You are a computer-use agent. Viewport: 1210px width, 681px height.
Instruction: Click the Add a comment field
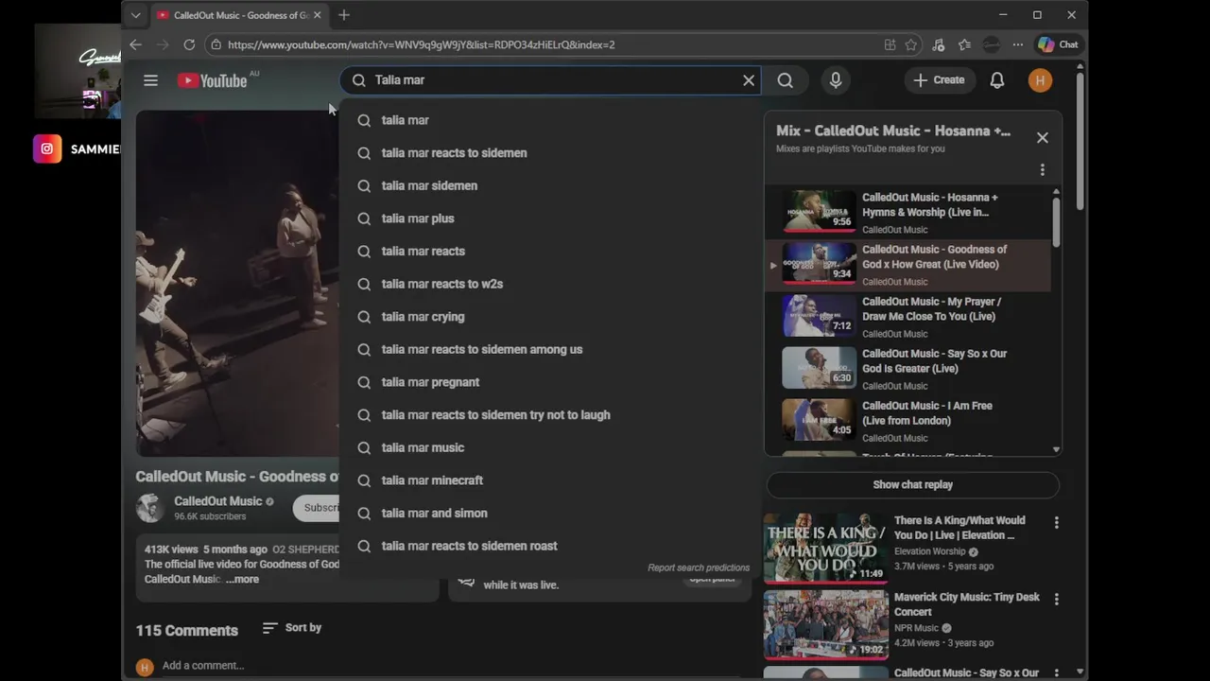(x=203, y=666)
